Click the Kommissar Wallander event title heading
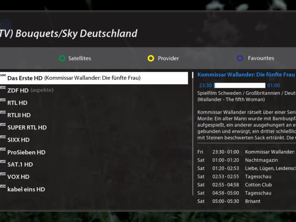Screen dimensions: 296x222 tap(246, 75)
